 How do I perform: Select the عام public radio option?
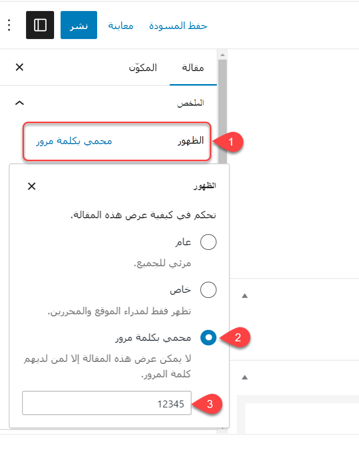coord(208,242)
